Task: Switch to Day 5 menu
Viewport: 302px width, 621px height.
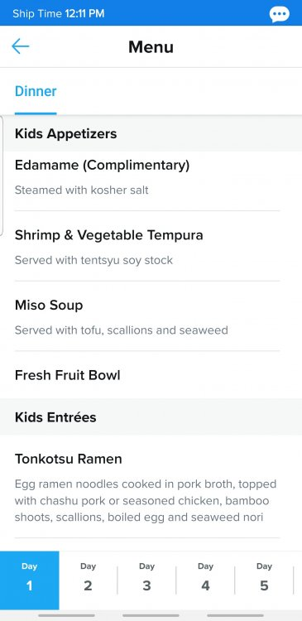Action: click(x=264, y=580)
